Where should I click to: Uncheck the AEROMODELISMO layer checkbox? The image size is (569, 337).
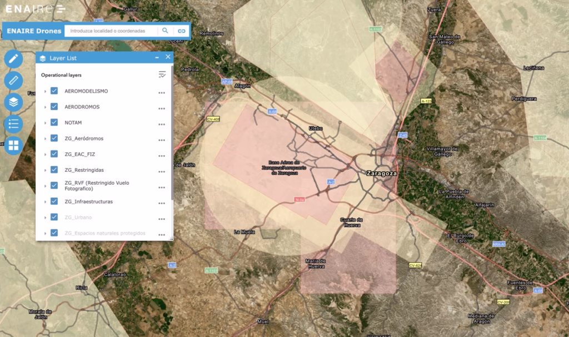point(54,91)
